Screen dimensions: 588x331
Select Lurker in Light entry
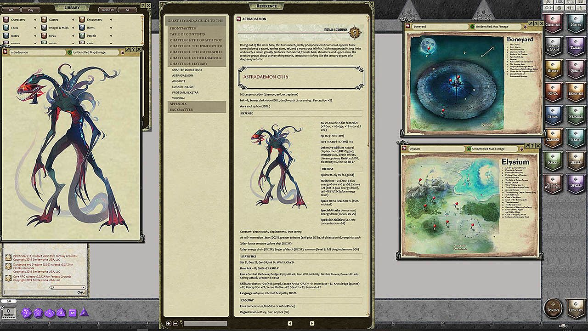(x=183, y=86)
